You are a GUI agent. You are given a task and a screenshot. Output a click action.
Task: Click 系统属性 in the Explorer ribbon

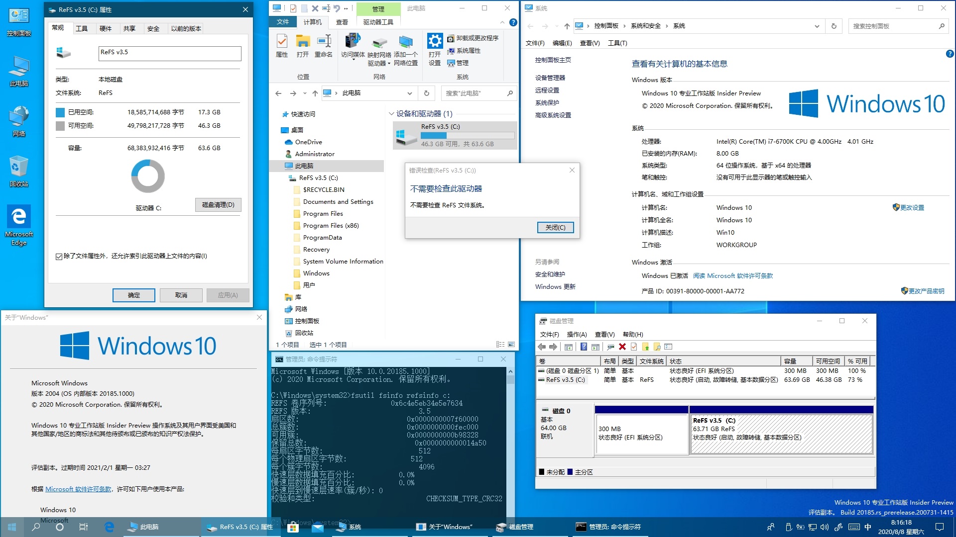point(464,51)
